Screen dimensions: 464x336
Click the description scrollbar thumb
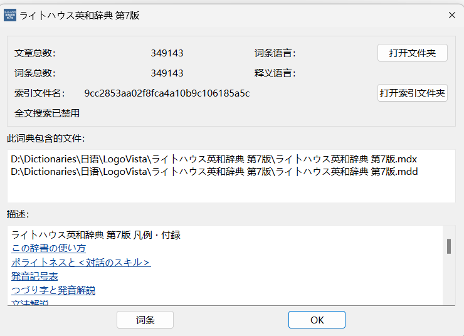(448, 246)
